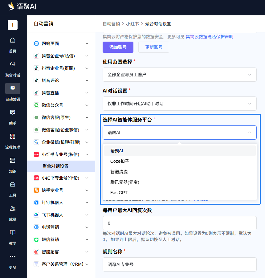Expand the 抖音直播 chevron
This screenshot has width=265, height=278.
(x=87, y=93)
